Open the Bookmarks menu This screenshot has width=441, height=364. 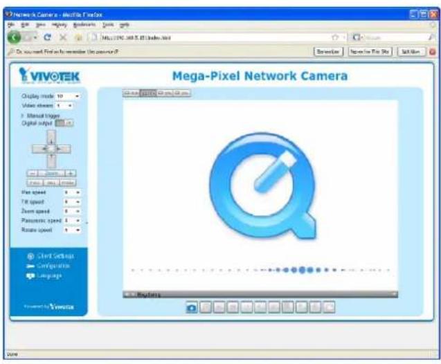84,25
